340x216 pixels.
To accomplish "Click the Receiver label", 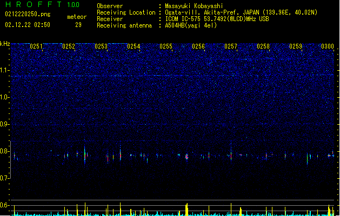I will (110, 19).
